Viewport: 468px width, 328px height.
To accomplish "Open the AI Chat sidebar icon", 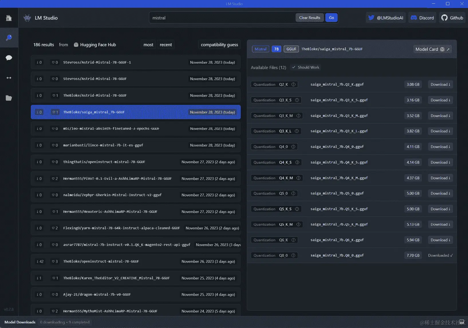I will click(x=9, y=58).
